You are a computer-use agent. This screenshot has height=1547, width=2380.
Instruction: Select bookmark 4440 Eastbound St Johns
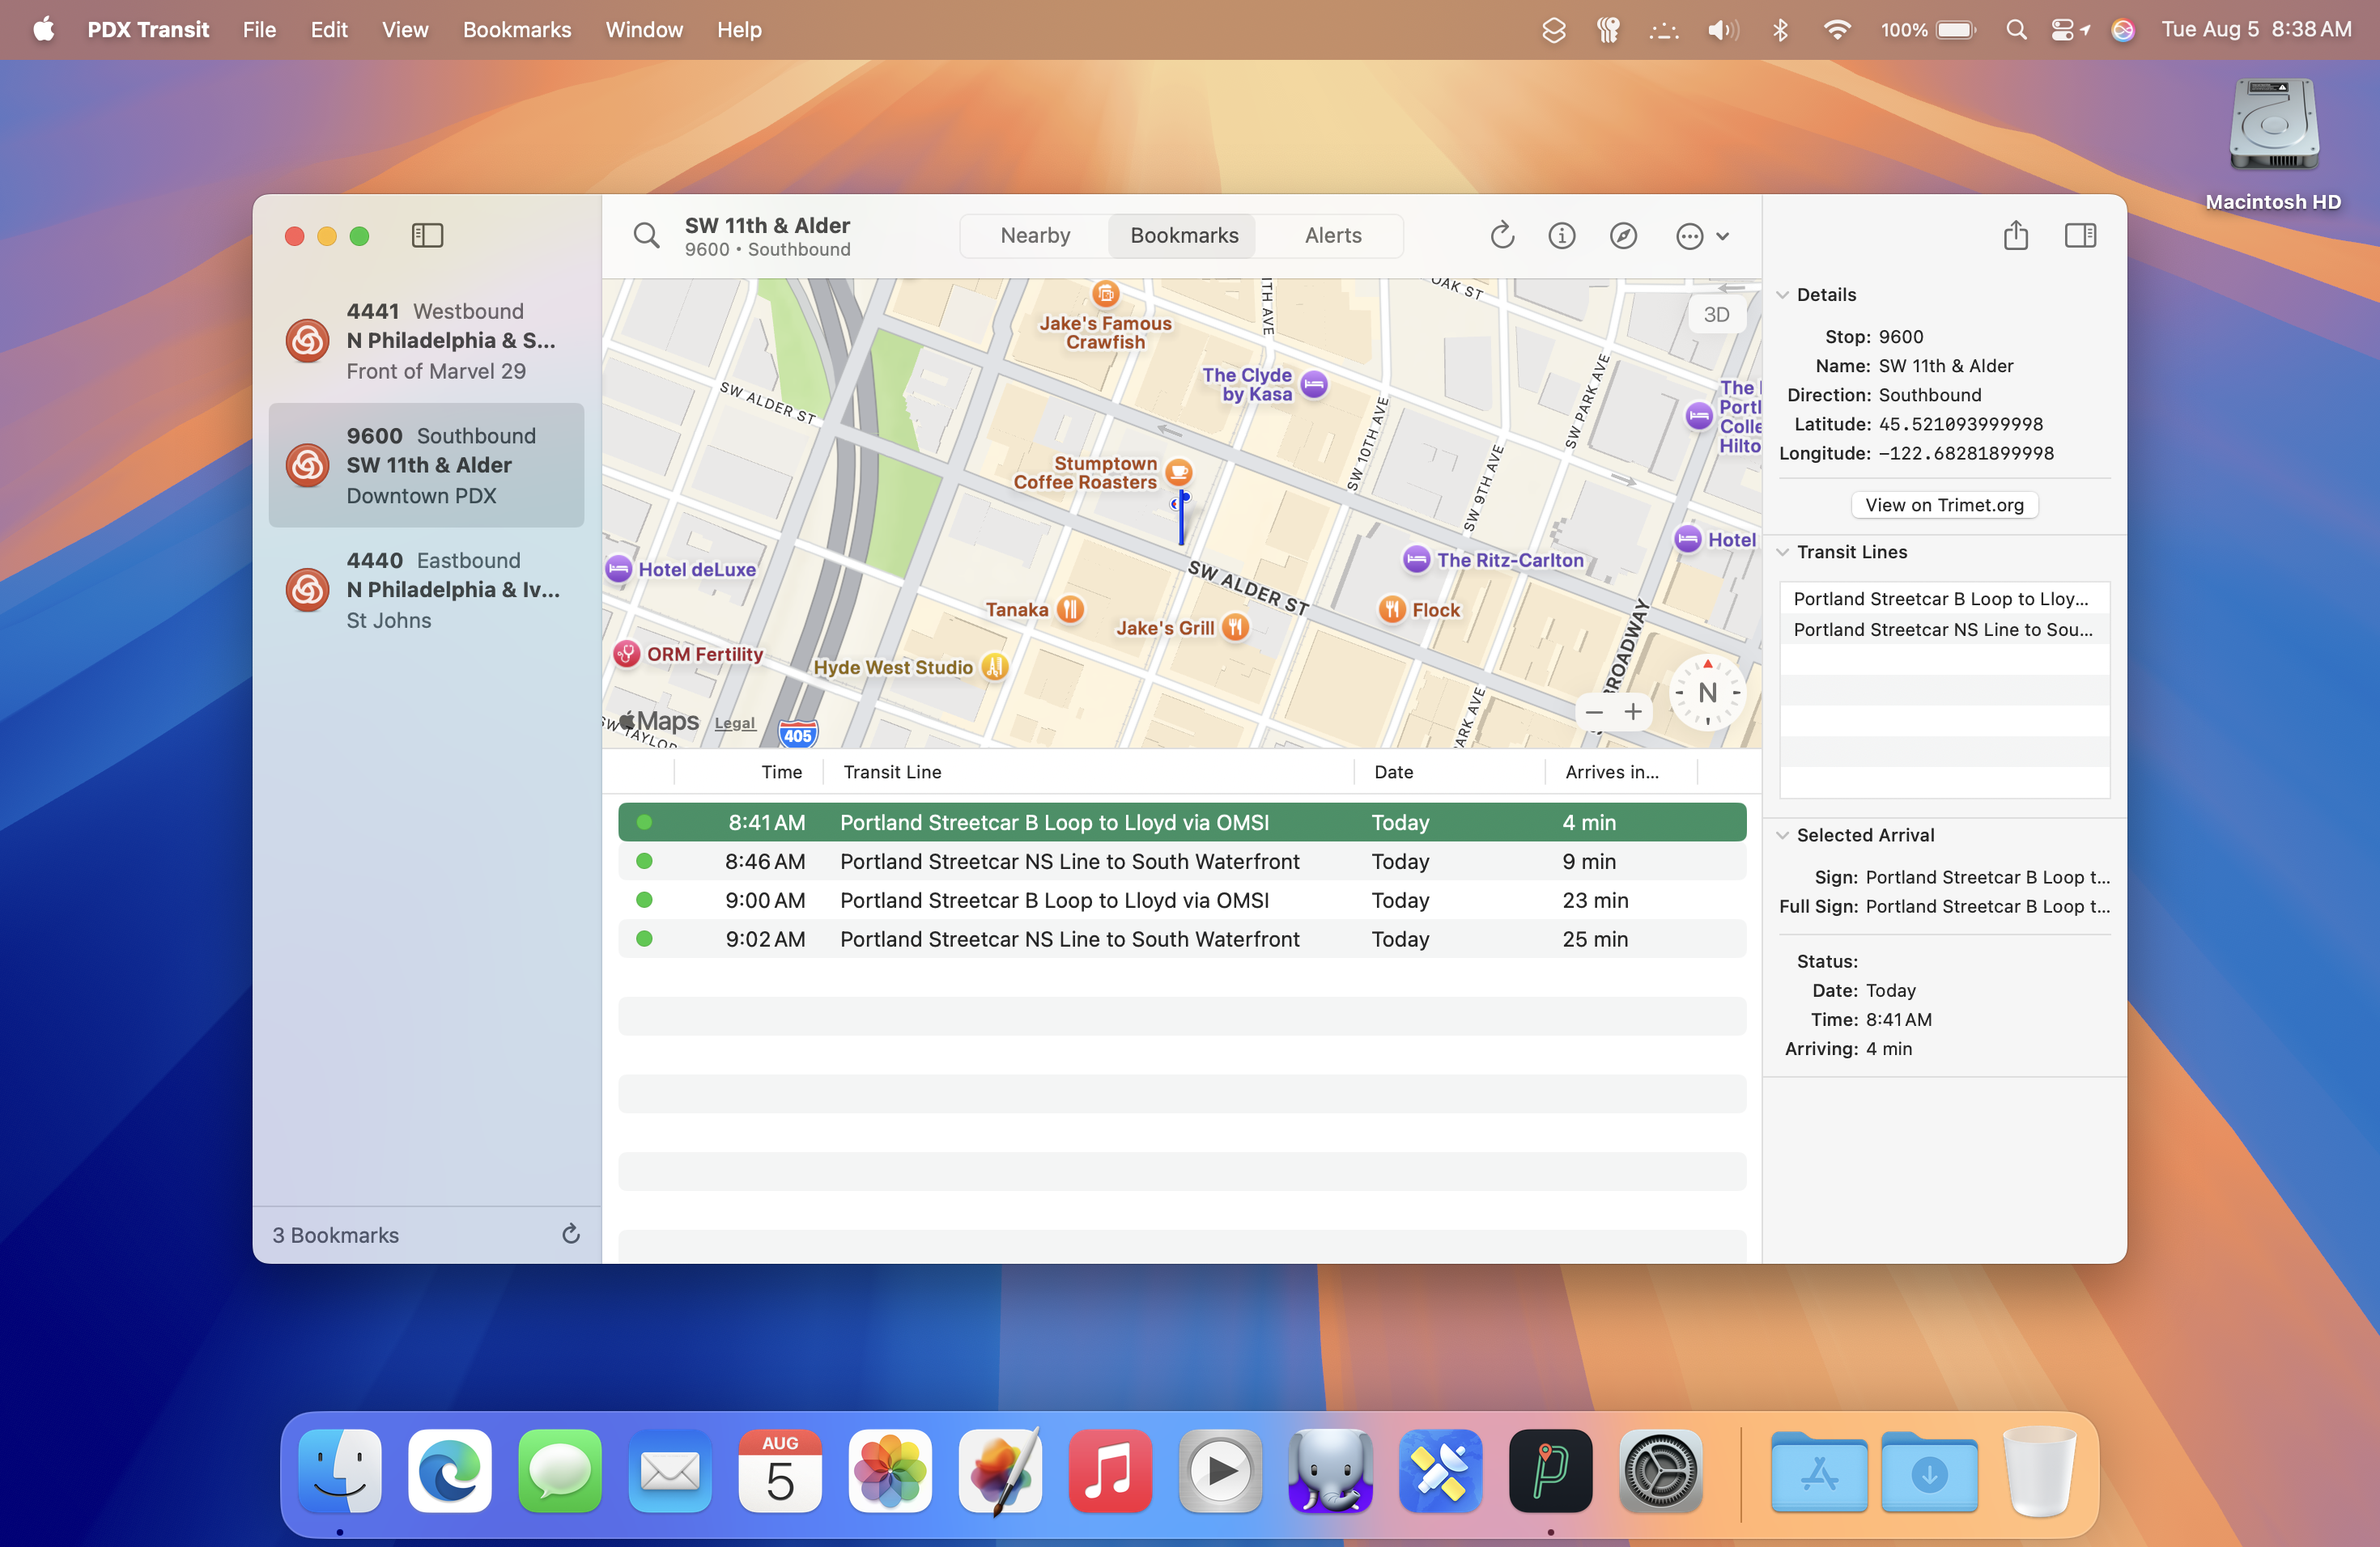coord(426,590)
